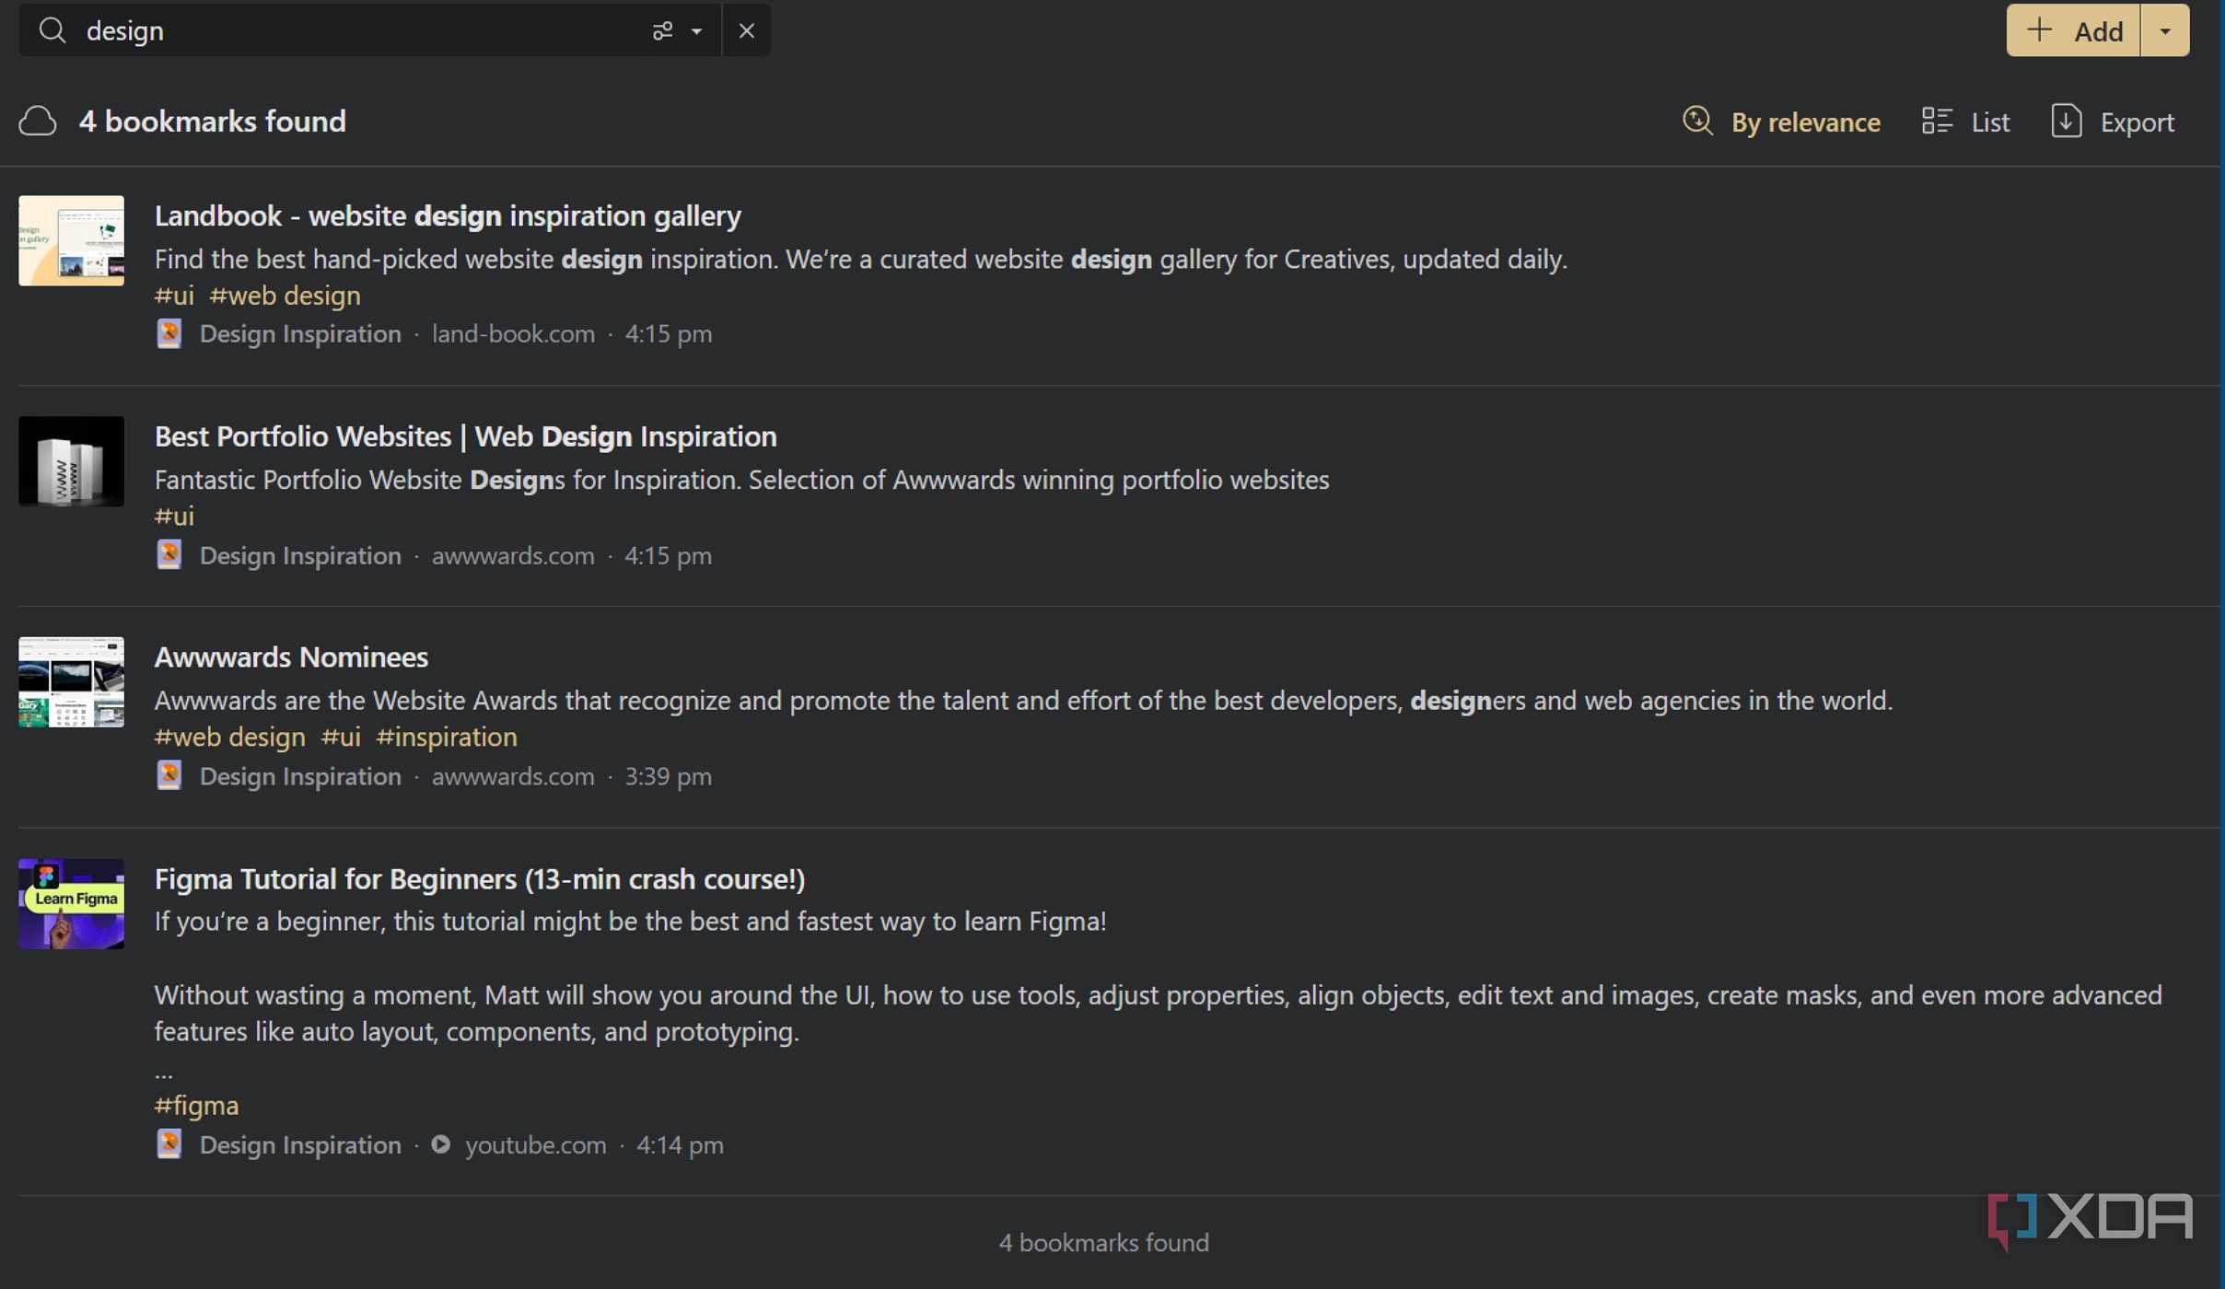Select #web design tag on Landbook bookmark

[x=285, y=296]
